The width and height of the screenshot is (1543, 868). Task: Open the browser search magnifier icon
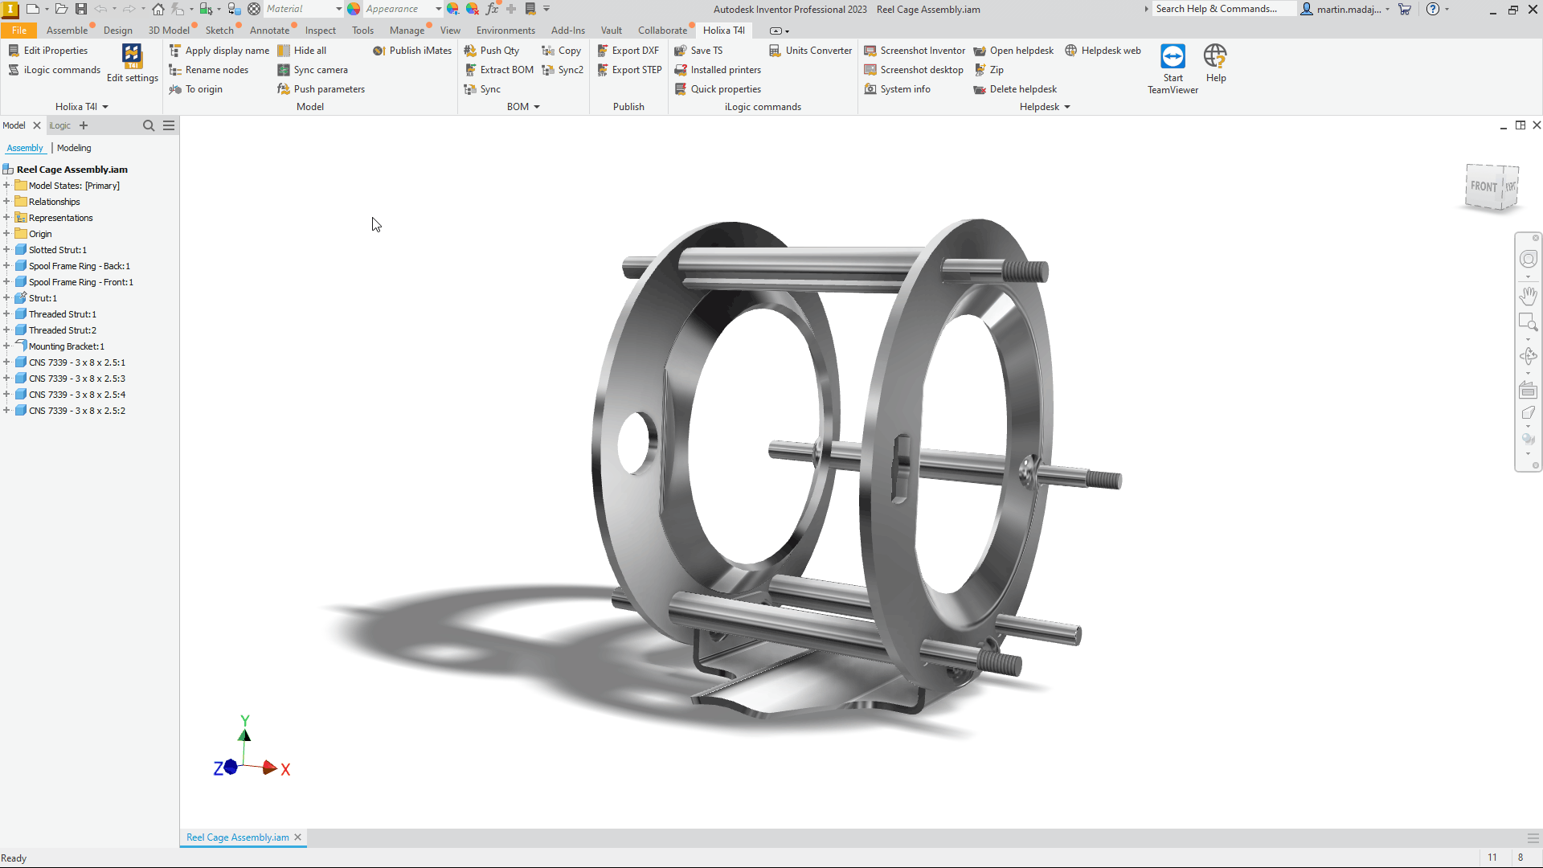click(148, 125)
